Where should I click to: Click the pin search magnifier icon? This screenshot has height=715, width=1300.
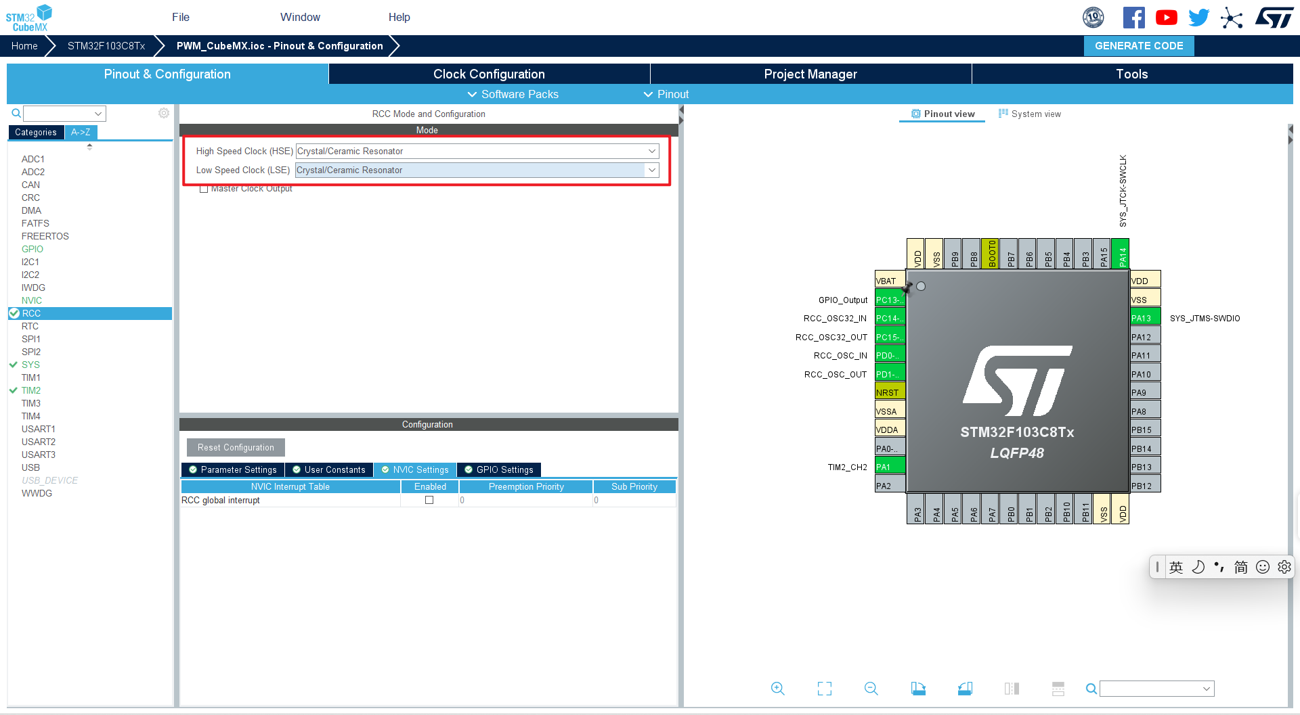tap(1091, 689)
